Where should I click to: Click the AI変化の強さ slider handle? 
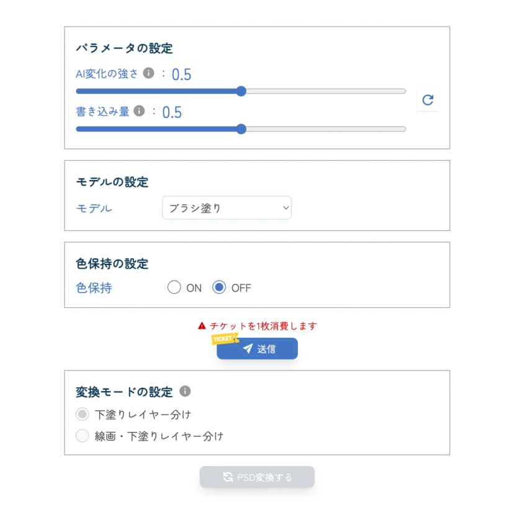(241, 91)
